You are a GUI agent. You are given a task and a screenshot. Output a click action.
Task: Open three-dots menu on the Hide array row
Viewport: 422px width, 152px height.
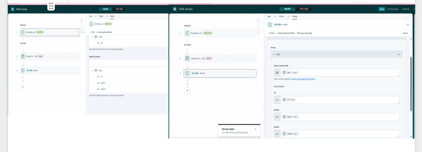(x=399, y=54)
